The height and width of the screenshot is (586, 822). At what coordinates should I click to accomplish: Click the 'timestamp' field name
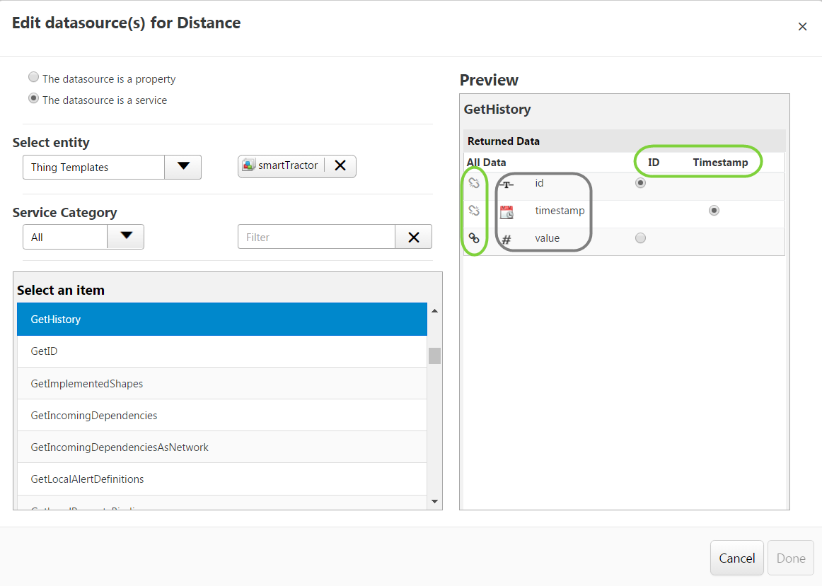tap(560, 211)
